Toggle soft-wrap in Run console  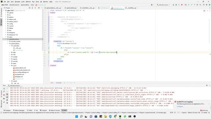[7, 94]
